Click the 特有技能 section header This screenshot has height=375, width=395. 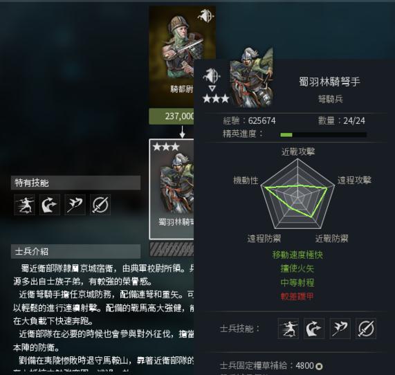pyautogui.click(x=75, y=183)
